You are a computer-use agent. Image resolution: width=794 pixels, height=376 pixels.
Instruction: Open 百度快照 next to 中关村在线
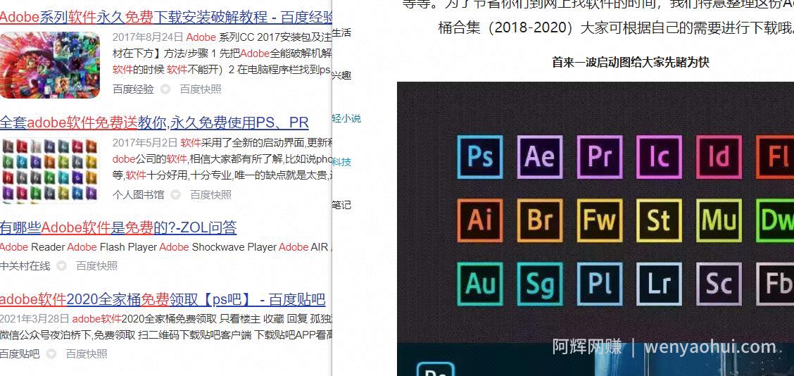96,265
